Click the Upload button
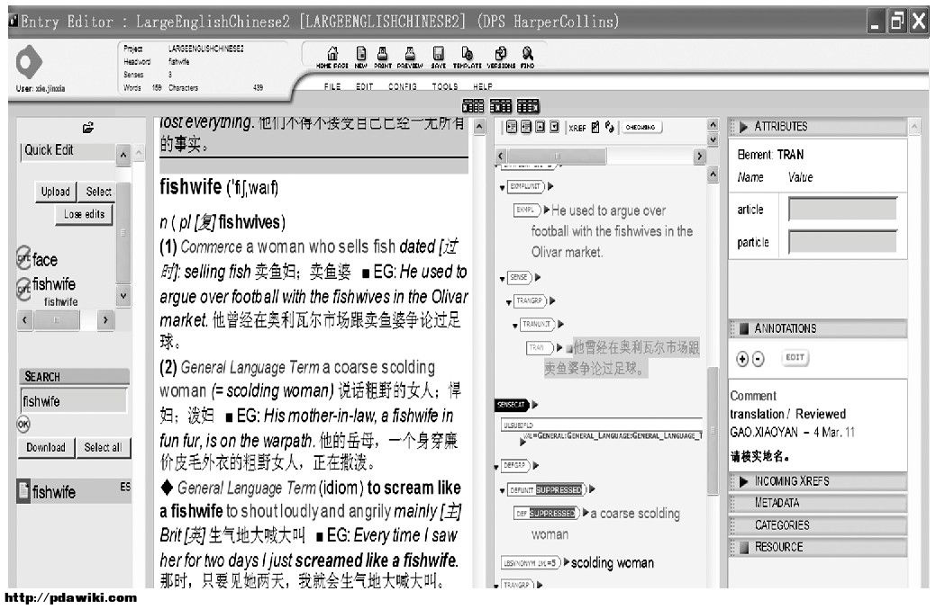This screenshot has width=936, height=609. coord(56,192)
